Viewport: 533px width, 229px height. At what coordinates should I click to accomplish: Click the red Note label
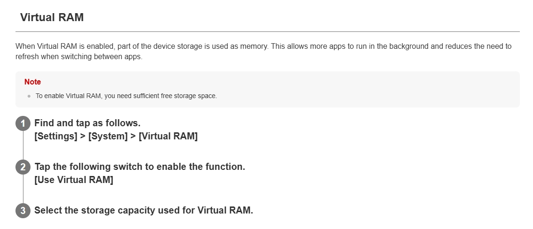coord(33,82)
